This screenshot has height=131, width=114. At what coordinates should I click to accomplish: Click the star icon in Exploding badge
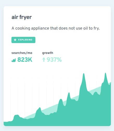point(15,40)
